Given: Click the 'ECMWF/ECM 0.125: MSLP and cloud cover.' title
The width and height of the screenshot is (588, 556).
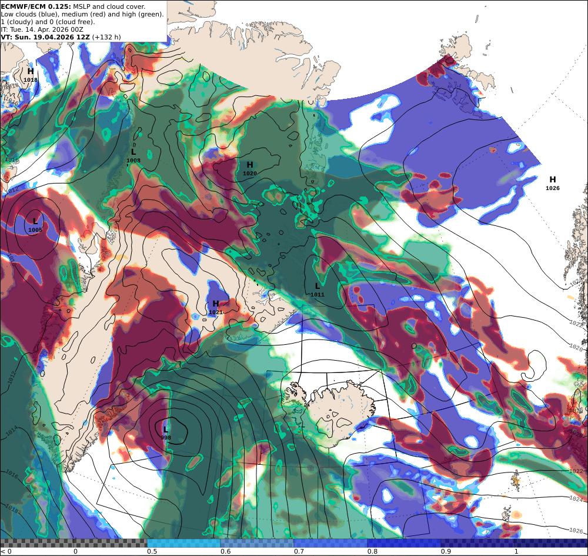Looking at the screenshot, I should point(73,6).
